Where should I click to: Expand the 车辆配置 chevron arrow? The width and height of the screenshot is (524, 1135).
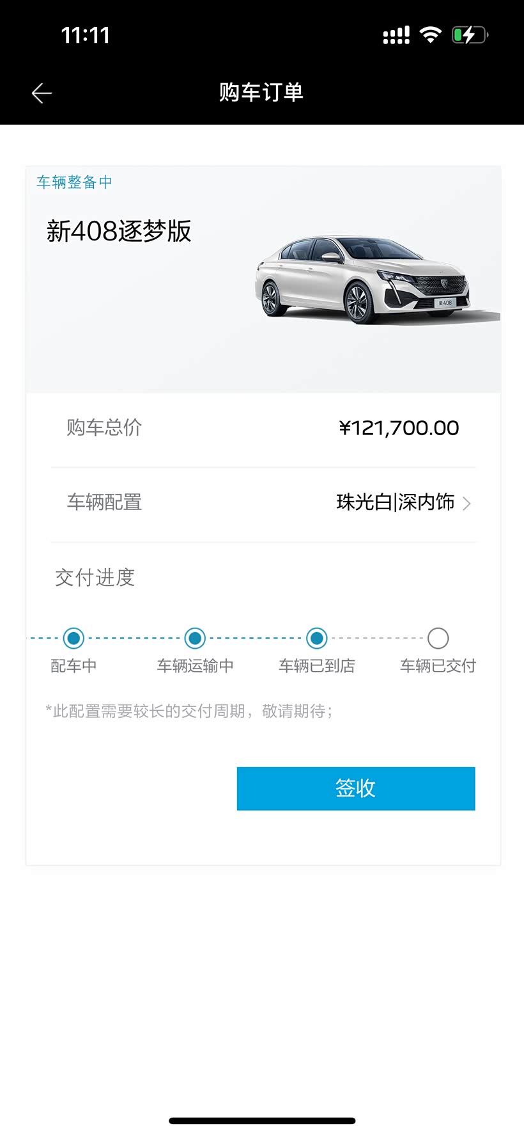[x=466, y=504]
